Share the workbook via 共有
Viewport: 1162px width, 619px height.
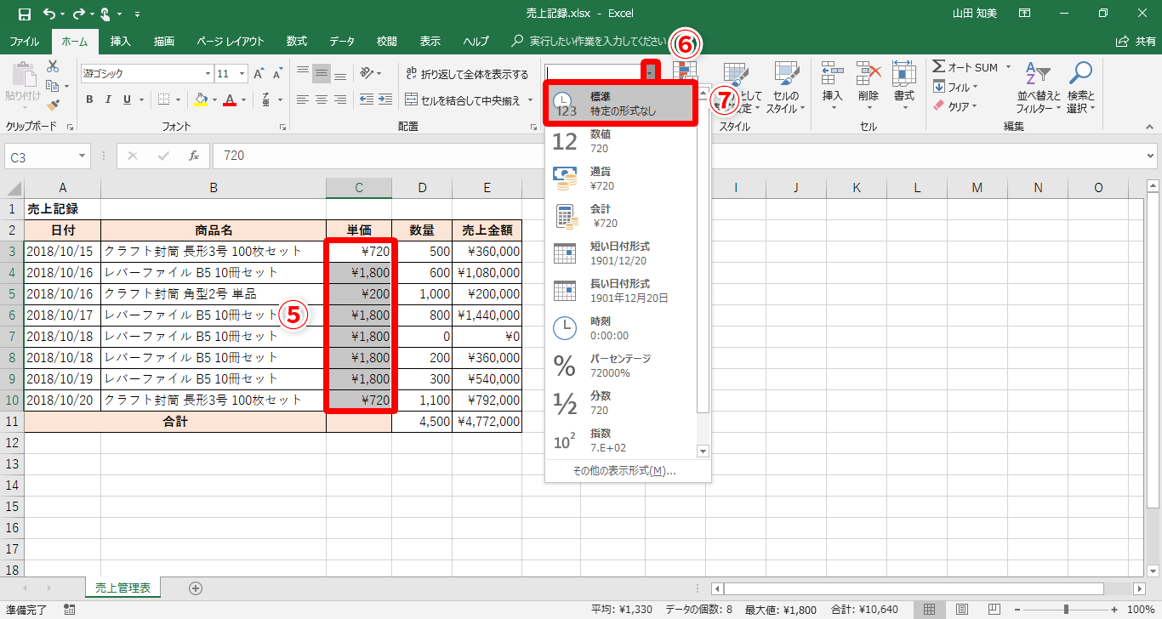[x=1136, y=41]
